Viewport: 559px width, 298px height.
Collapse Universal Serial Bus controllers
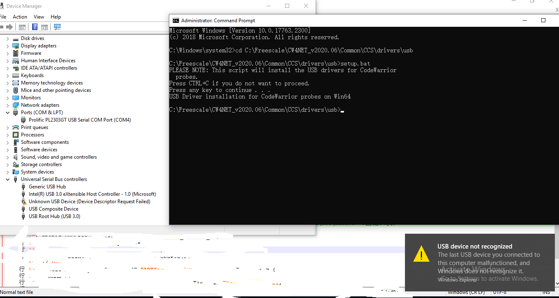7,179
